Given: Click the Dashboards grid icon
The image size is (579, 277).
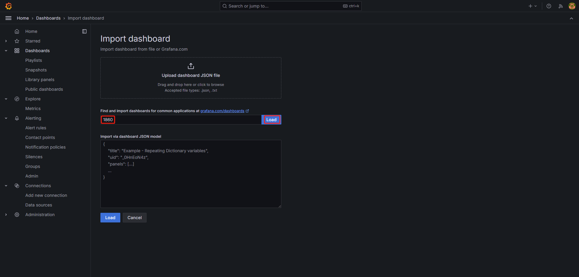Looking at the screenshot, I should 17,50.
